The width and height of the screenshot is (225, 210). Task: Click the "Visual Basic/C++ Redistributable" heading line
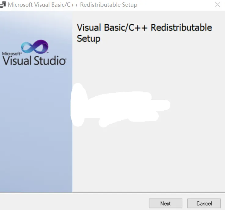[144, 27]
